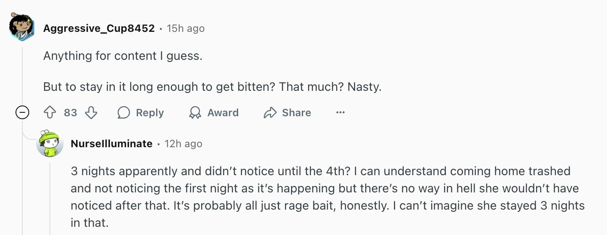The width and height of the screenshot is (607, 235).
Task: Click the "Anything for content I guess." text
Action: (x=123, y=56)
